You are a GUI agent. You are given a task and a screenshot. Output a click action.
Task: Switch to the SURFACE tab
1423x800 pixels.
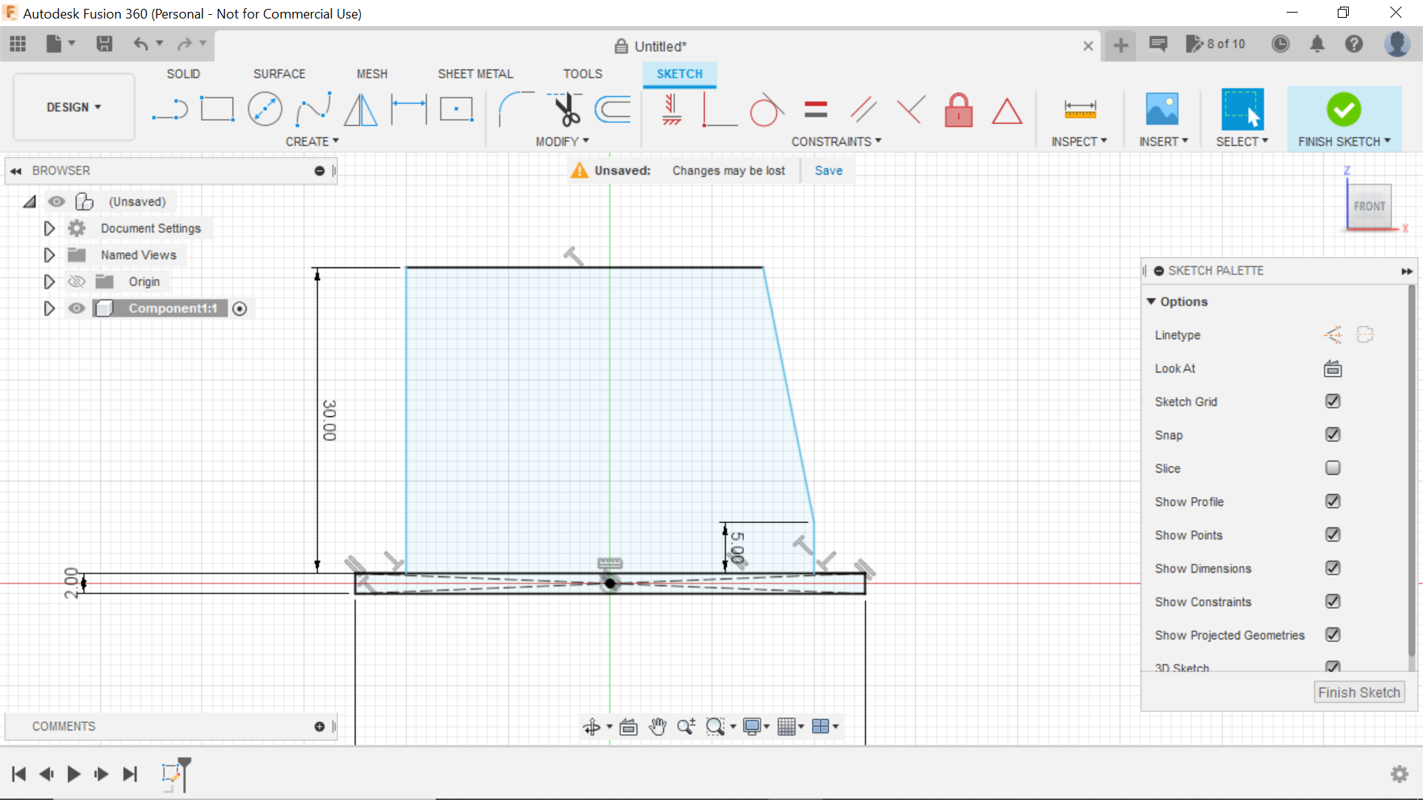[279, 73]
